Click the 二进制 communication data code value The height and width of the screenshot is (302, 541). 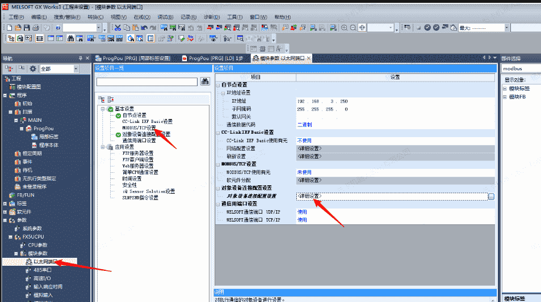tap(304, 125)
